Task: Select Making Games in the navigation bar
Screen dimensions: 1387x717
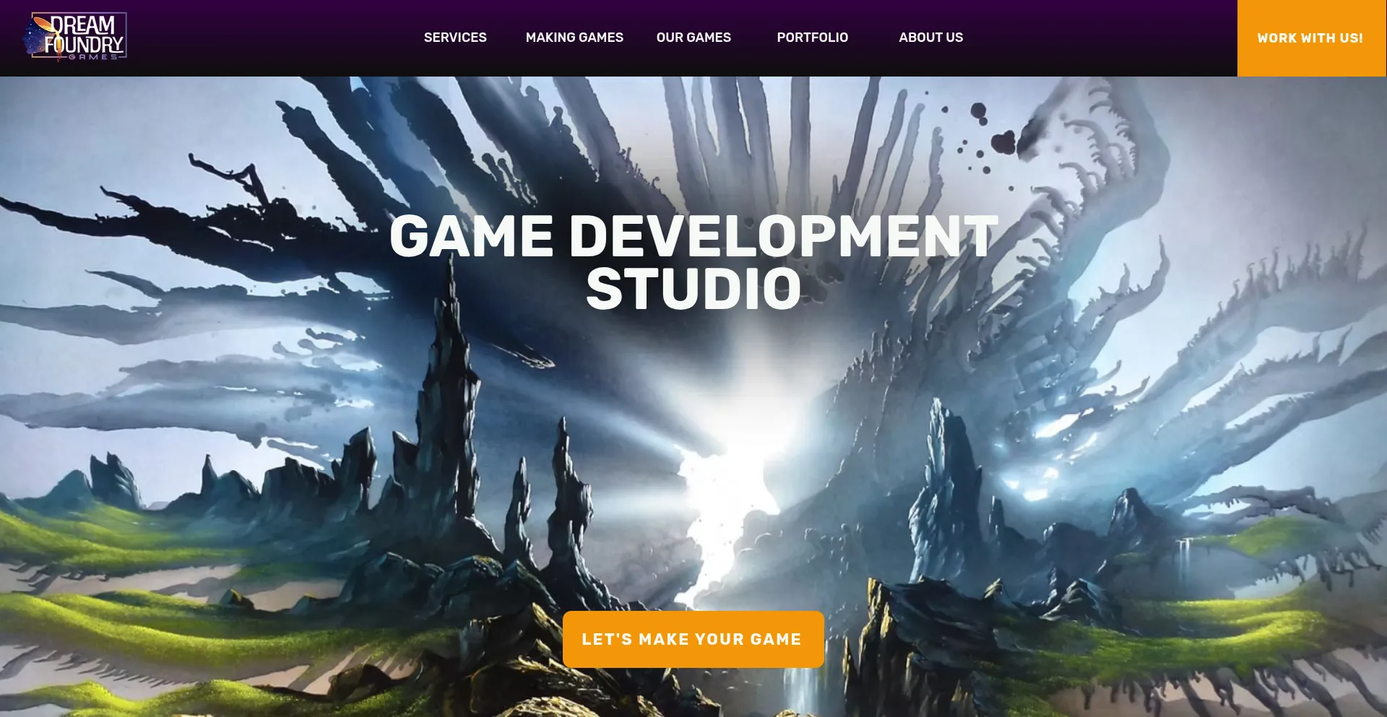Action: click(x=574, y=37)
